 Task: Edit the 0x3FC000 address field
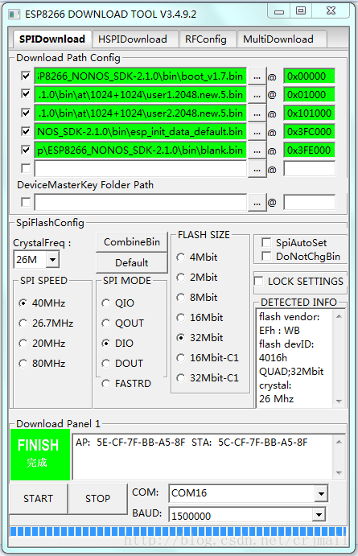pos(309,131)
